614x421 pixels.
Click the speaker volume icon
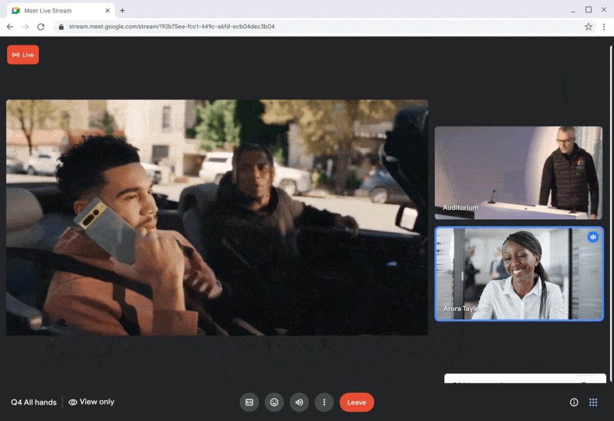(299, 402)
